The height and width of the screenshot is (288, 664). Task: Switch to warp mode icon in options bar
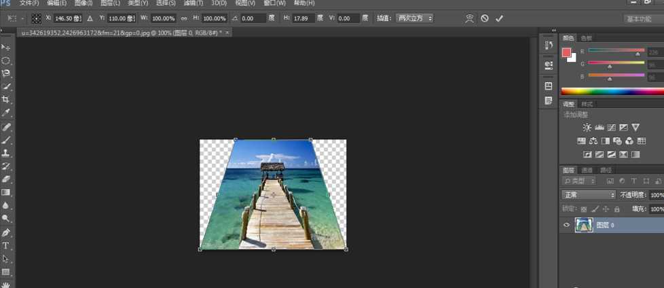click(469, 18)
